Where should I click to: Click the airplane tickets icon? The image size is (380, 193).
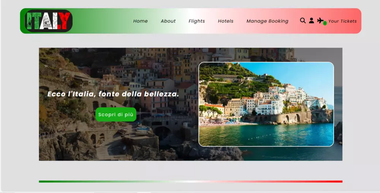tap(320, 21)
